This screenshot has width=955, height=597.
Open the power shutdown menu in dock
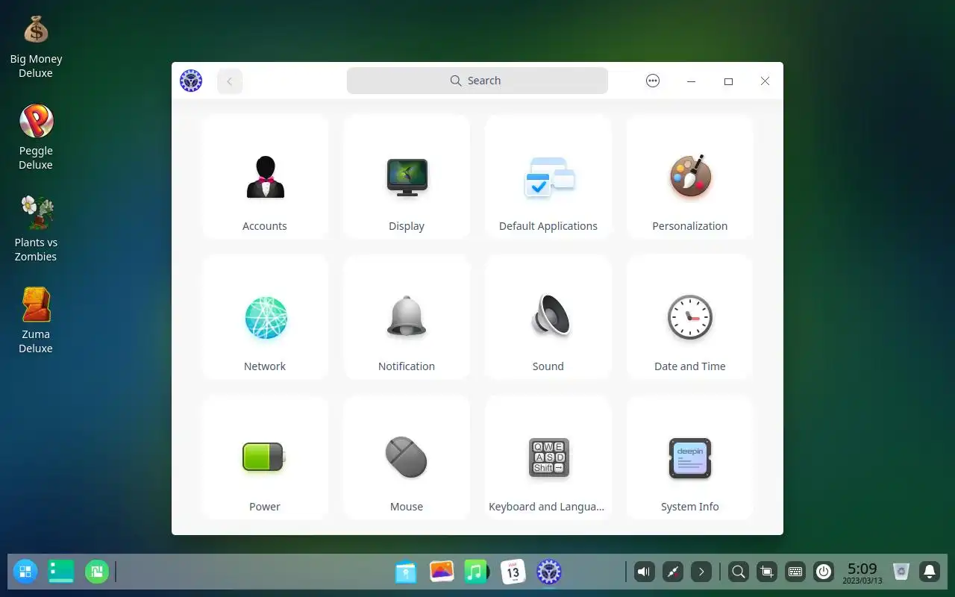[x=824, y=572]
